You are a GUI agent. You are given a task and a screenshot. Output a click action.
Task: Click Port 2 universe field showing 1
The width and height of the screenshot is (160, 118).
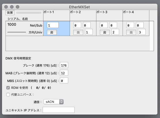tap(89, 32)
